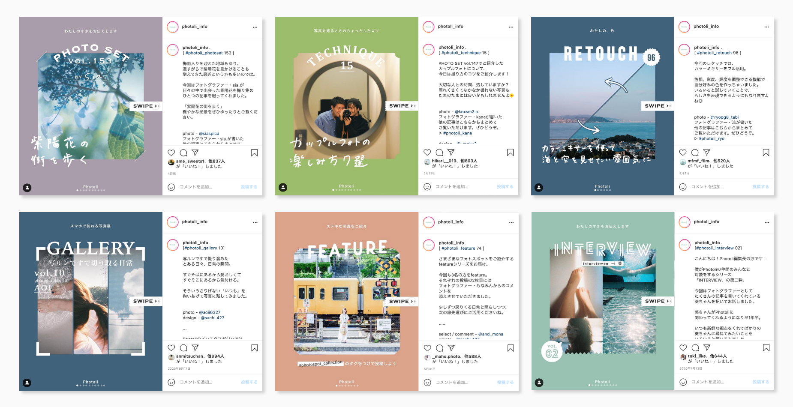Bookmark the PHOTO SET vol.153 post

pyautogui.click(x=255, y=153)
